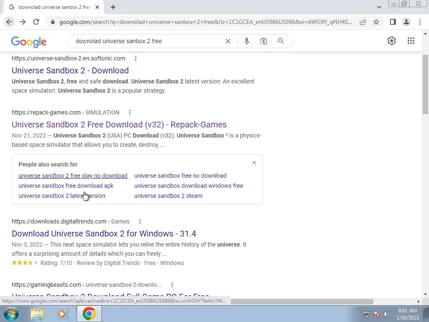The height and width of the screenshot is (322, 429).
Task: Click the vertical scrollbar down arrow
Action: coord(425,294)
